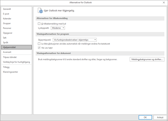
Task: Select Tillegg in the sidebar
Action: (17, 67)
